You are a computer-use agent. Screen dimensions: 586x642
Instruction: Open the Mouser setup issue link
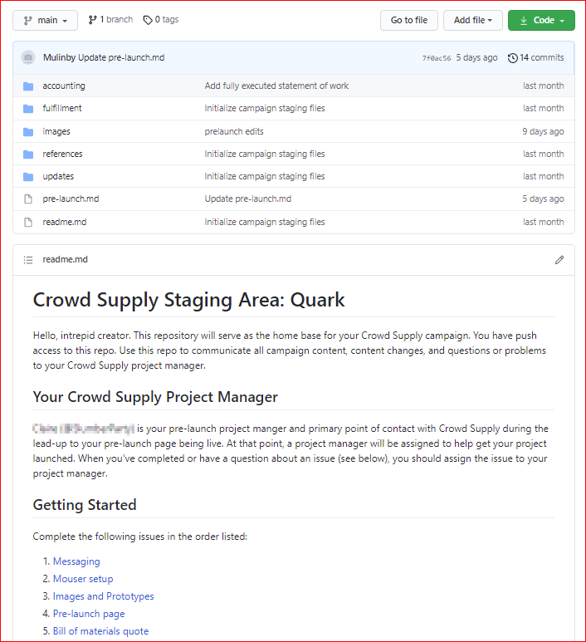coord(83,579)
